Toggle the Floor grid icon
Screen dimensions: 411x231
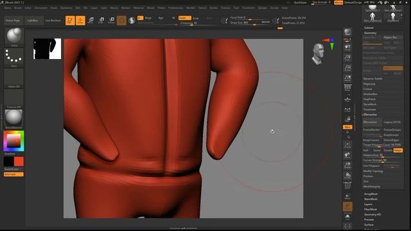(347, 99)
